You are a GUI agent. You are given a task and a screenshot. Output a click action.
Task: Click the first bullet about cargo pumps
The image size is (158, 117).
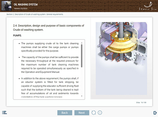(50, 47)
